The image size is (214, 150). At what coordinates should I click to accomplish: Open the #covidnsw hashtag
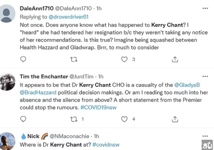(x=106, y=145)
